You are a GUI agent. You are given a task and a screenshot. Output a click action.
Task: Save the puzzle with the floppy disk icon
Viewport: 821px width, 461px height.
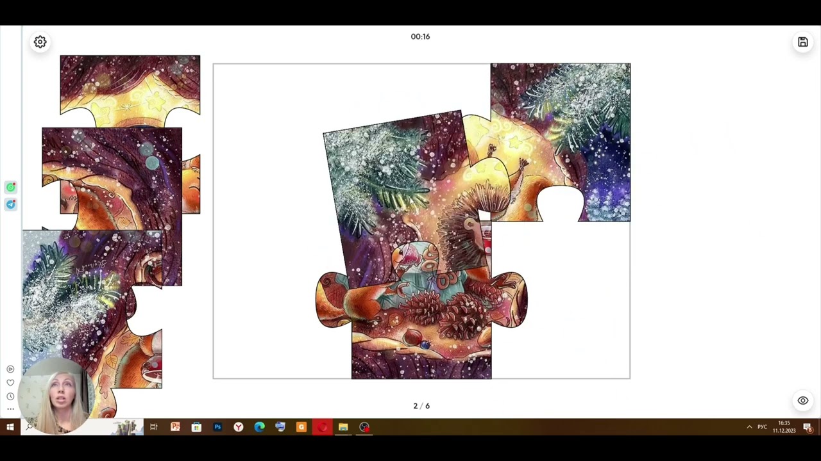click(x=803, y=42)
